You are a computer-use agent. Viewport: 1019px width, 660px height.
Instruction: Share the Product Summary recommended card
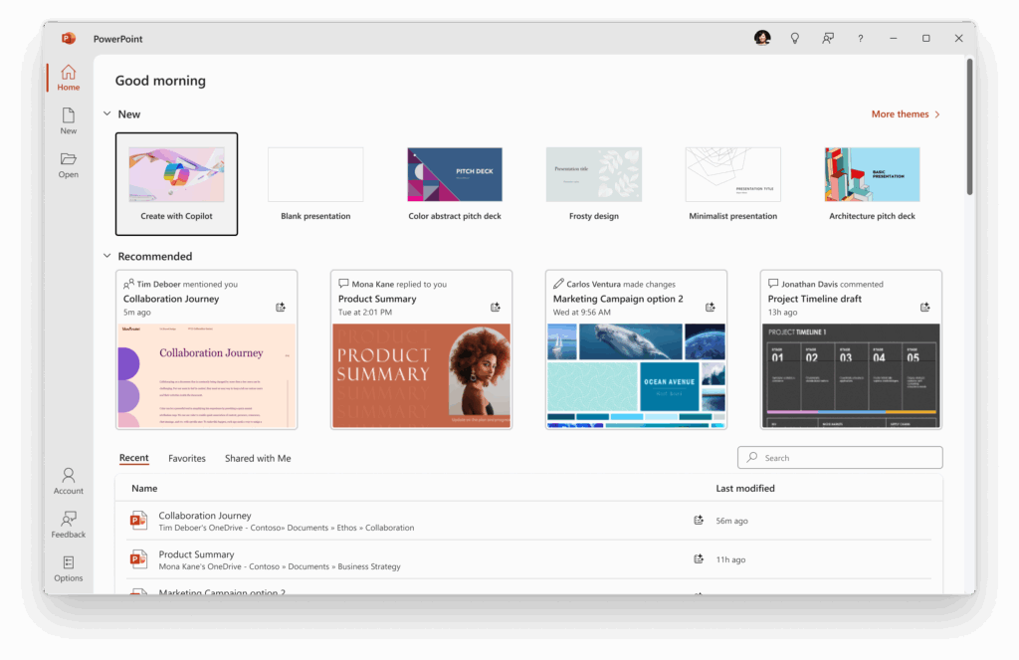[496, 307]
